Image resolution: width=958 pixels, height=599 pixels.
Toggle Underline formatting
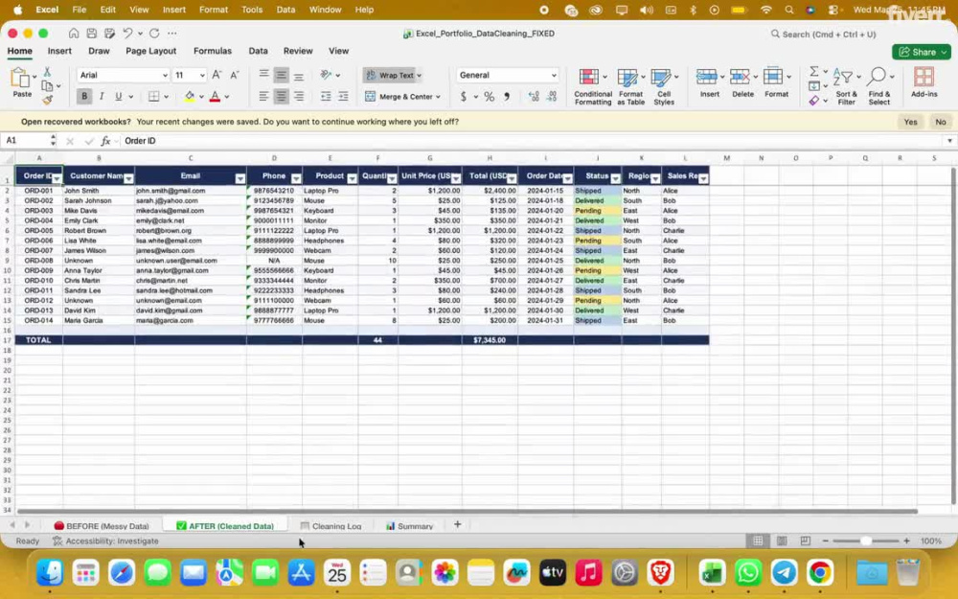[119, 97]
